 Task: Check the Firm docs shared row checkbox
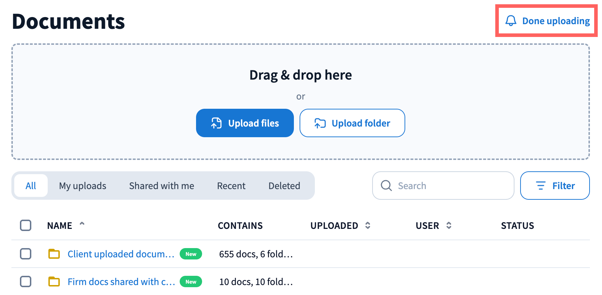pos(26,281)
